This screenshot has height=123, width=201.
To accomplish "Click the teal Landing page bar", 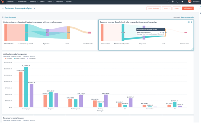I will [x=26, y=87].
